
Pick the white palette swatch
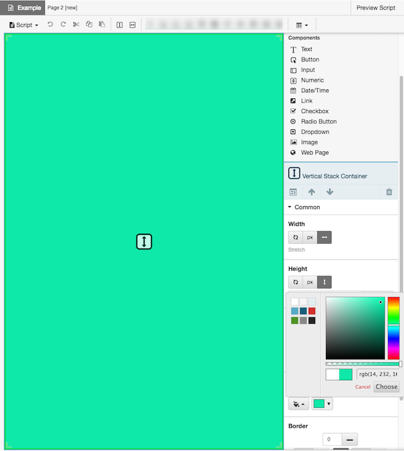tap(295, 301)
